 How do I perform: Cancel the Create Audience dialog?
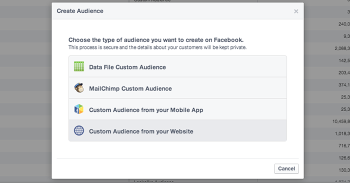286,168
